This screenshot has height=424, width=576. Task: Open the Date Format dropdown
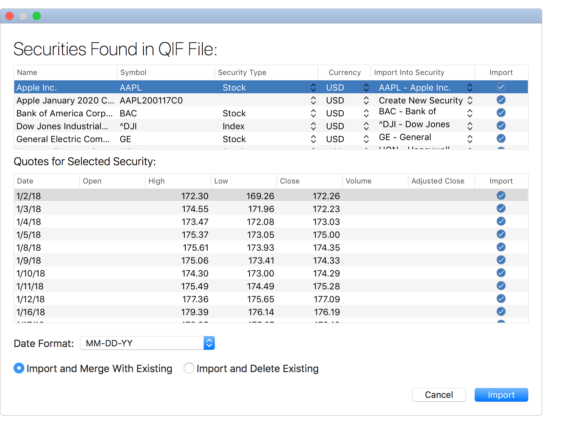pos(209,343)
